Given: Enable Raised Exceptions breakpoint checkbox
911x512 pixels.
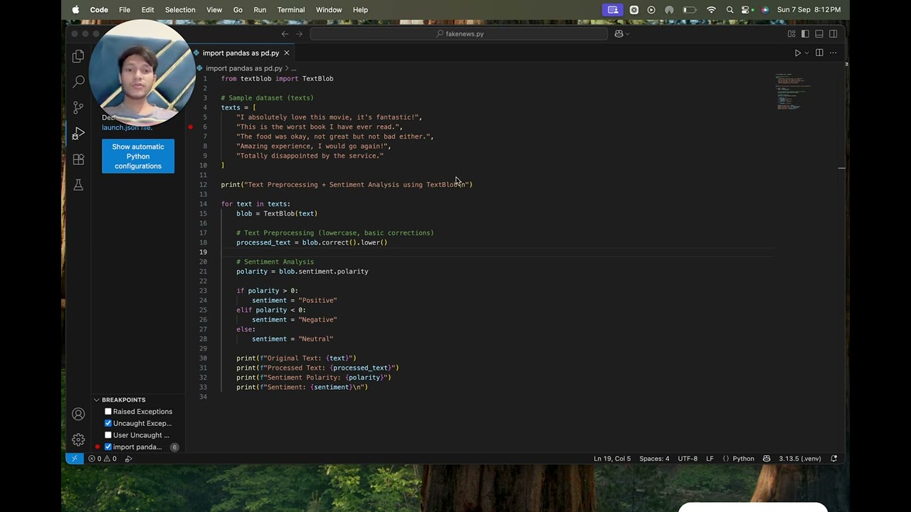Looking at the screenshot, I should 108,412.
